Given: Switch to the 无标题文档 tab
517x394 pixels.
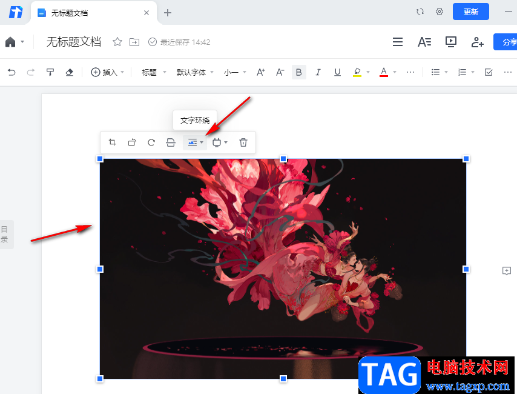Looking at the screenshot, I should coord(93,13).
